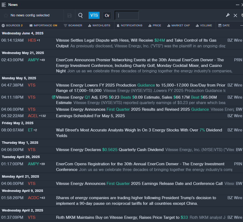
Task: Open Vitesse Settles Legal Dispute with Hess headline
Action: tap(136, 43)
